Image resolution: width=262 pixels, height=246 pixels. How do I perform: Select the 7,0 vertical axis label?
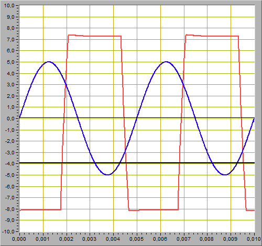(10, 40)
